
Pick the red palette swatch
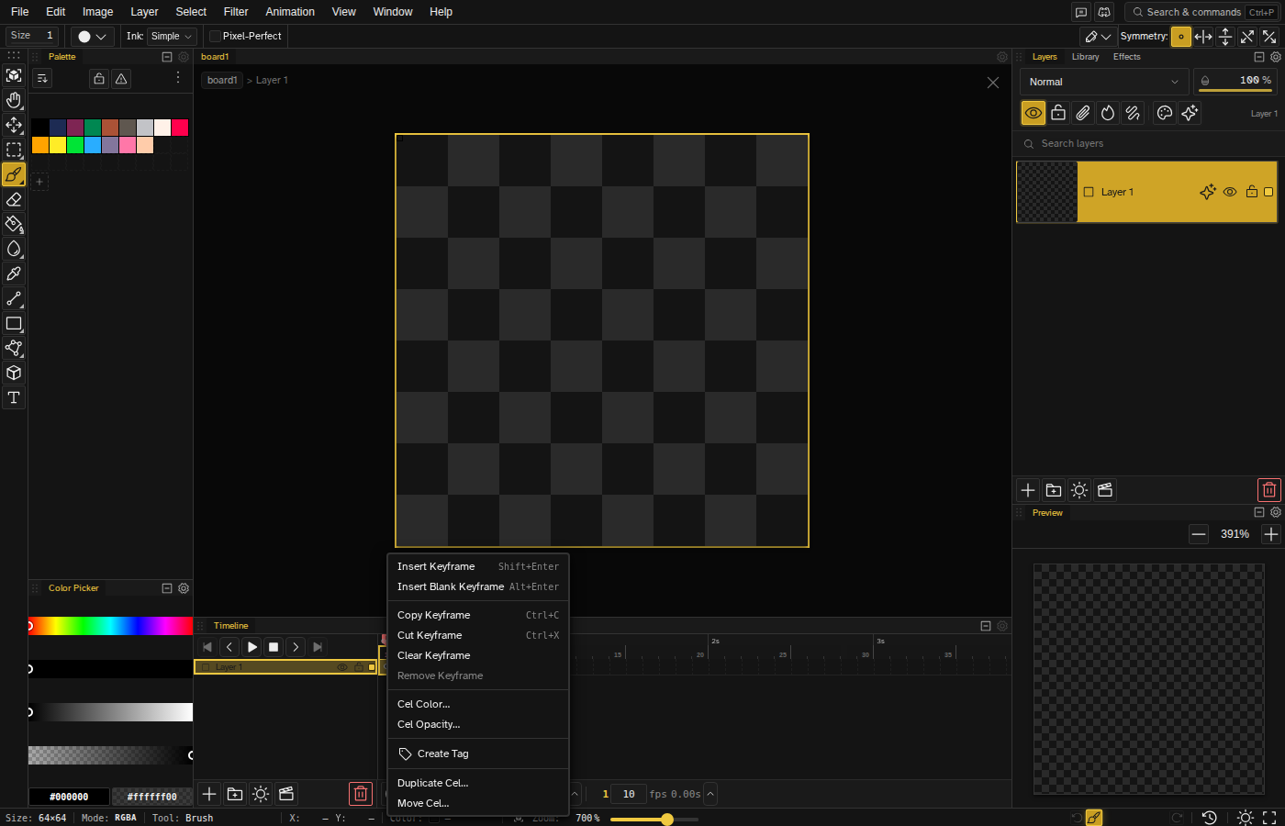[x=180, y=128]
